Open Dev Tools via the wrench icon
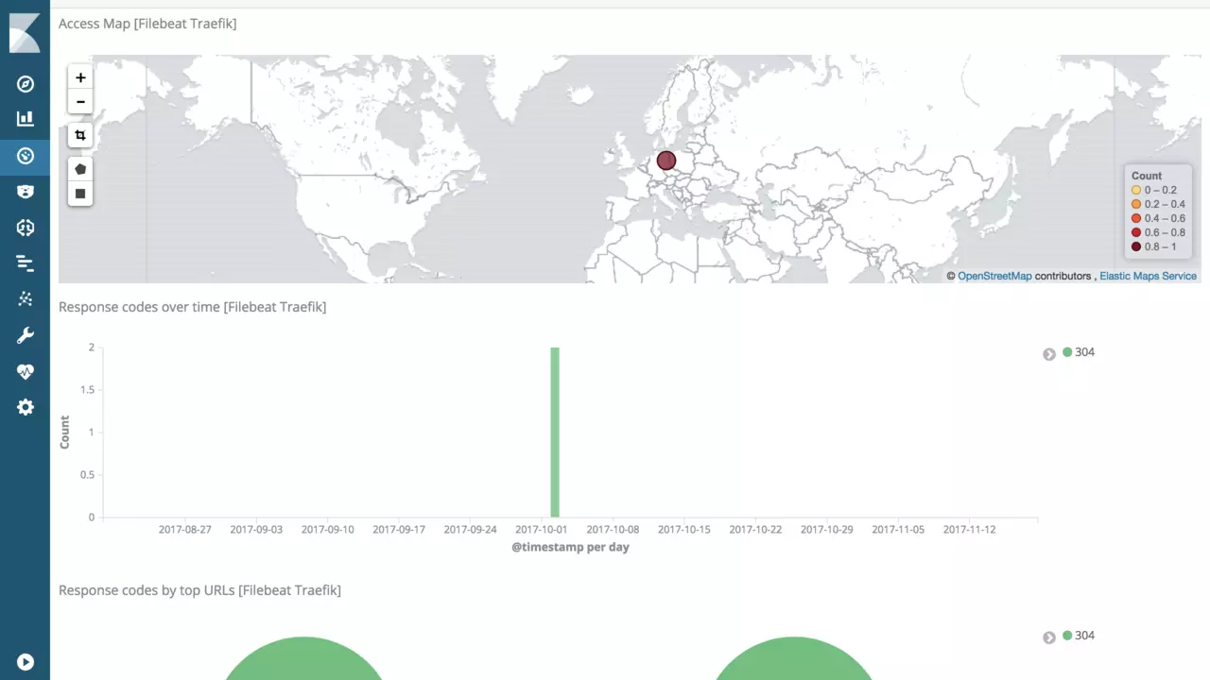This screenshot has width=1210, height=680. (x=26, y=336)
